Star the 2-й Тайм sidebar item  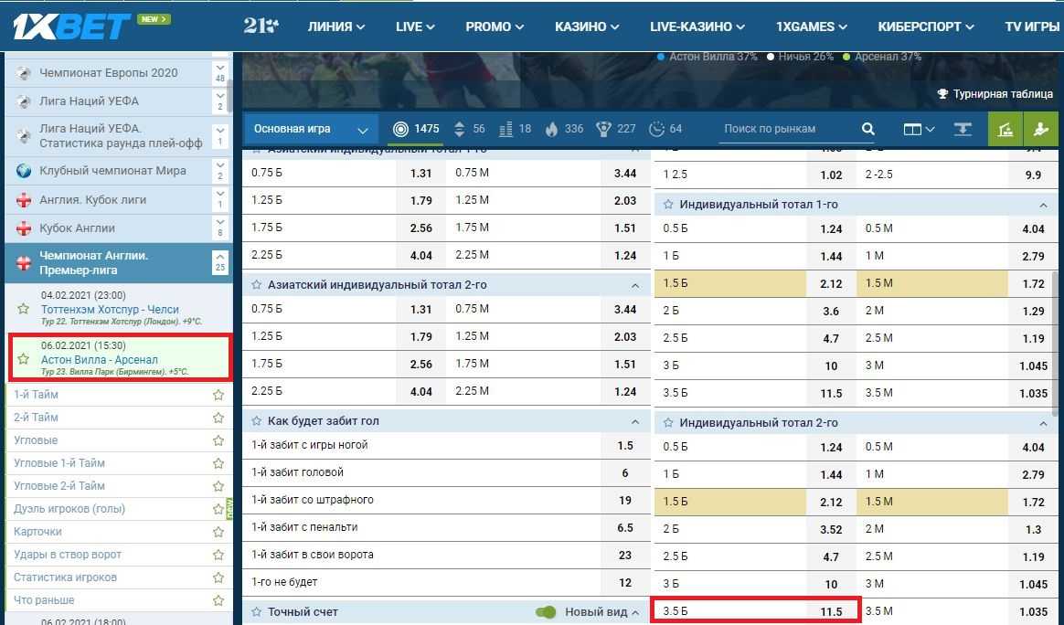pos(218,418)
